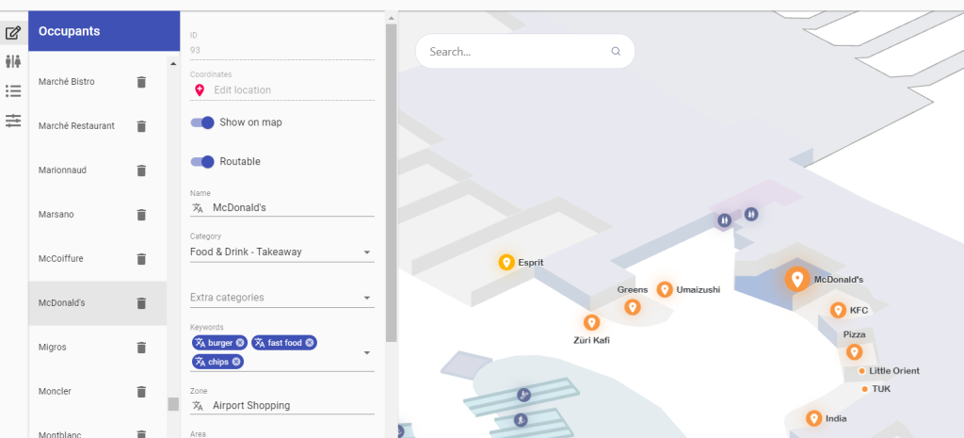Click the lower escalator marker on map
964x438 pixels.
click(520, 421)
